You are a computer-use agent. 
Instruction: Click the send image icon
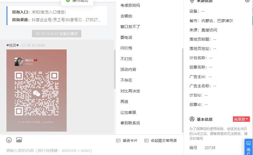click(19, 140)
